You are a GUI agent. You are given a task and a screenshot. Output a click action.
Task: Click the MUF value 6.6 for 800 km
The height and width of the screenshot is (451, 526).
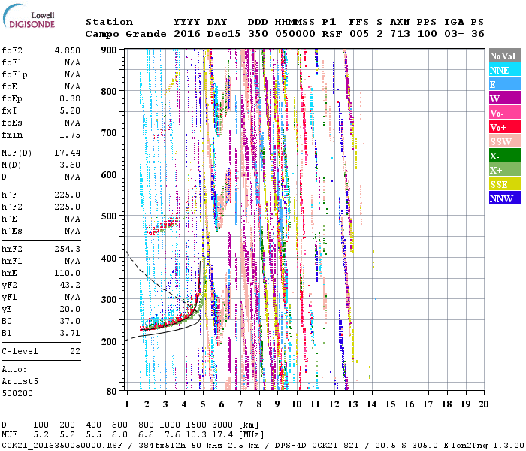coord(146,435)
